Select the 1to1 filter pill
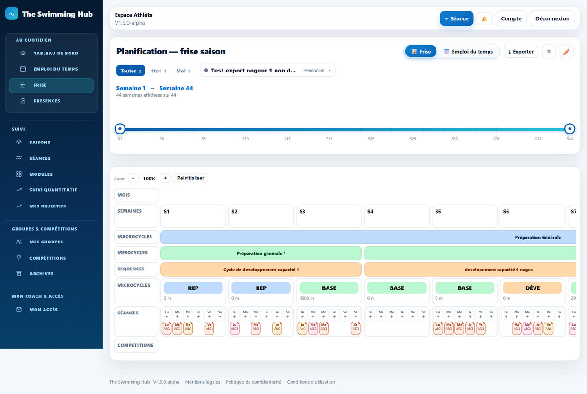 coord(159,71)
